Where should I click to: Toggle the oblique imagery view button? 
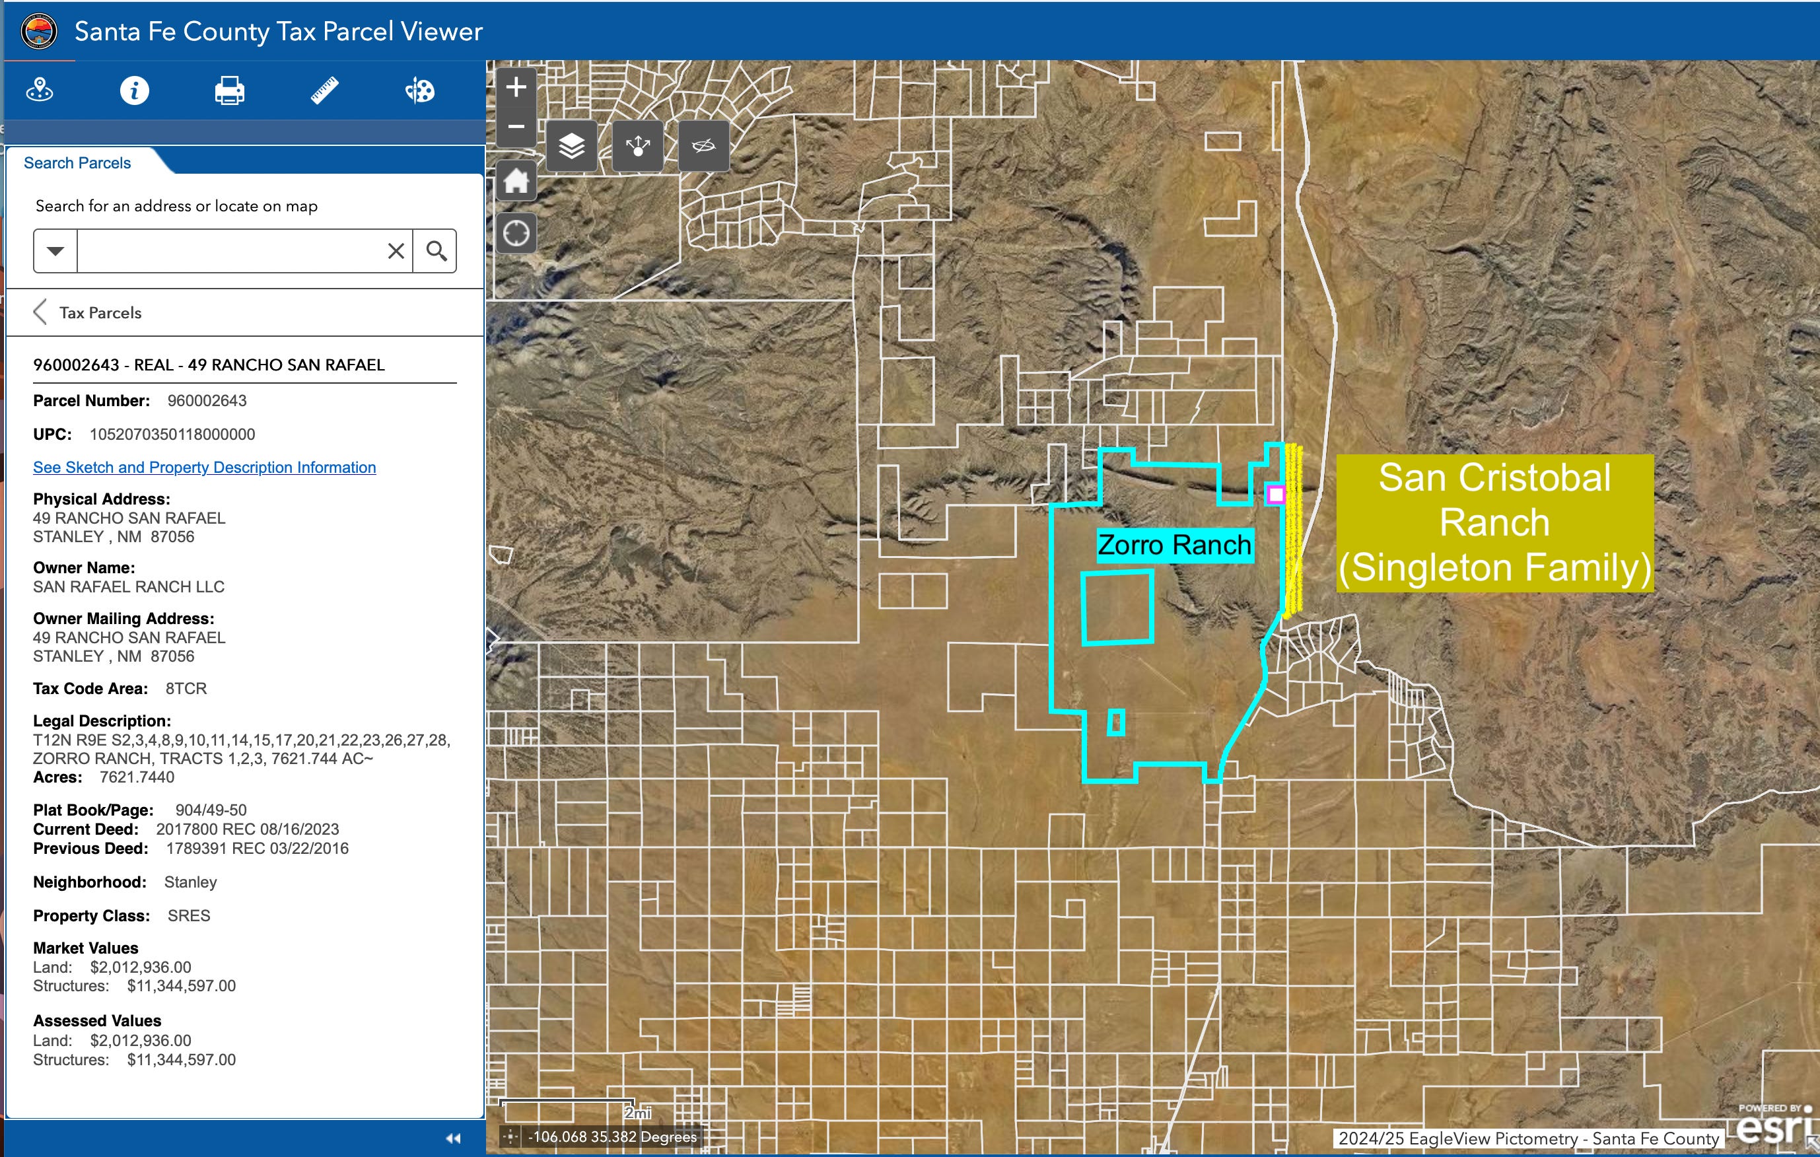(704, 145)
